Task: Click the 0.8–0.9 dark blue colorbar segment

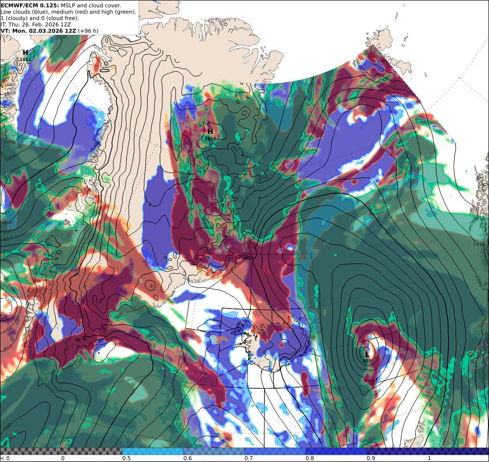Action: tap(335, 451)
